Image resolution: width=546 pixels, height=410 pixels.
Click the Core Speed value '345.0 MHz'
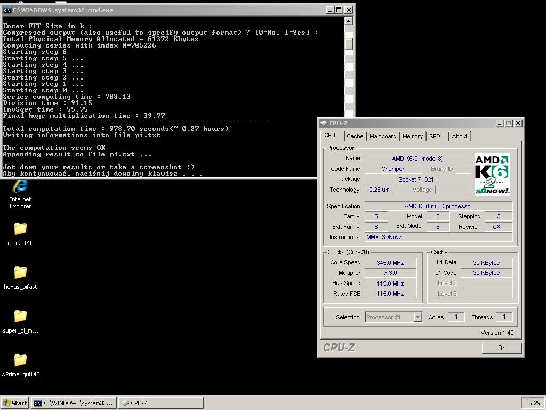390,263
